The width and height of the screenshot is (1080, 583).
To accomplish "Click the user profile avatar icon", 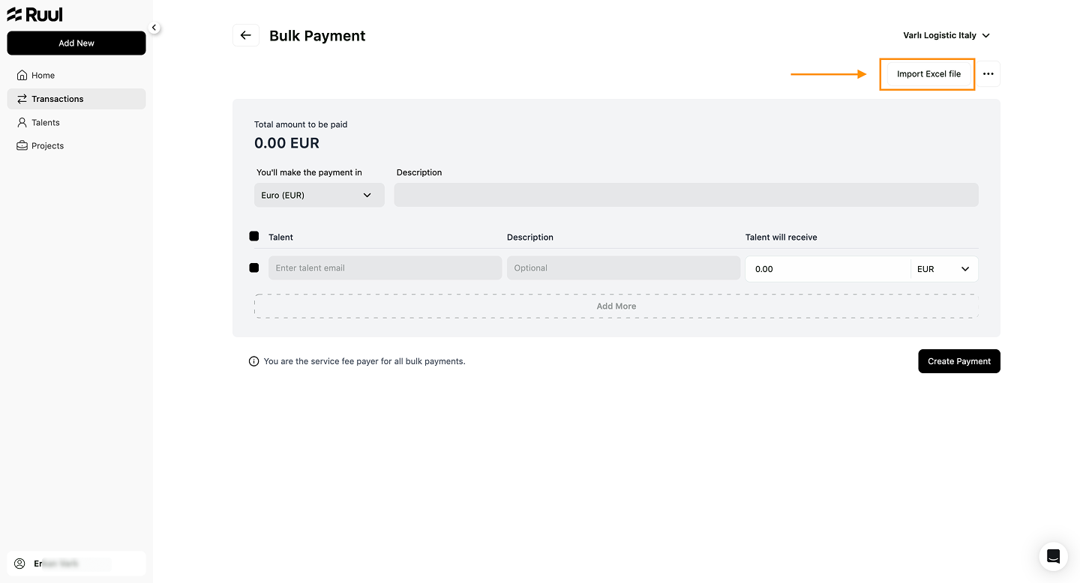I will tap(20, 564).
